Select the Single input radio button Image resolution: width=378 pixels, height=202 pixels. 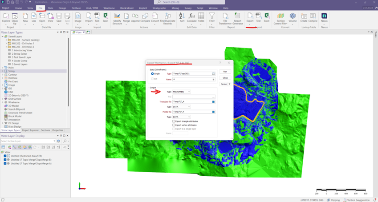tap(152, 74)
